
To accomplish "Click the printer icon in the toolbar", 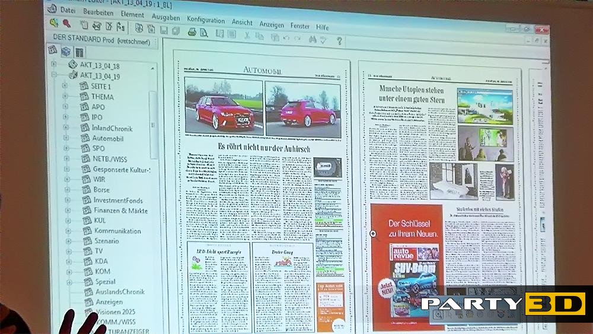I will [x=192, y=32].
